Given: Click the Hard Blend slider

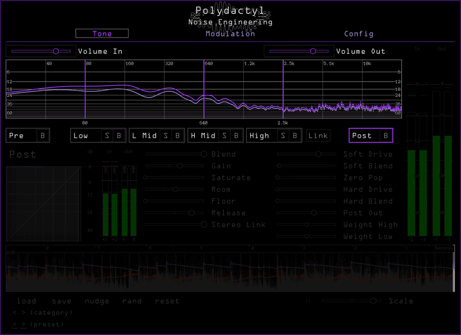Looking at the screenshot, I should (306, 201).
